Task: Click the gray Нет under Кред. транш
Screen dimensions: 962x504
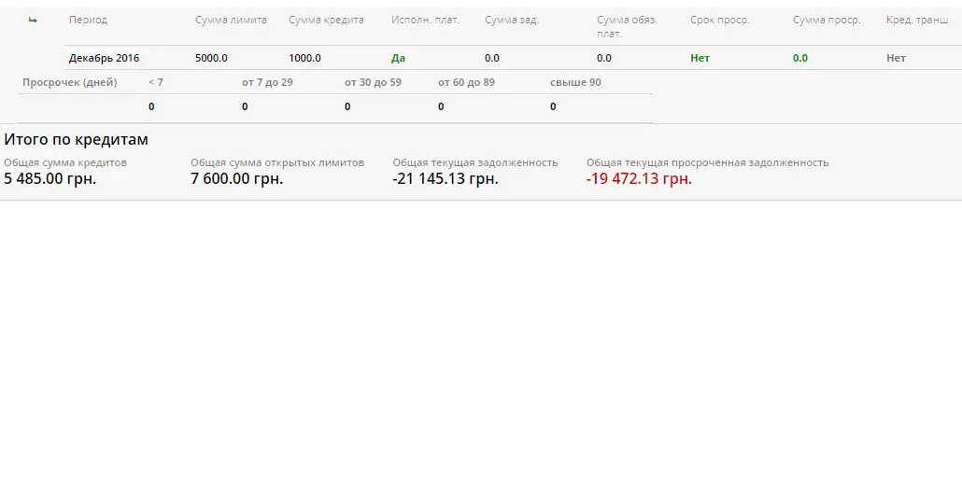Action: pos(896,58)
